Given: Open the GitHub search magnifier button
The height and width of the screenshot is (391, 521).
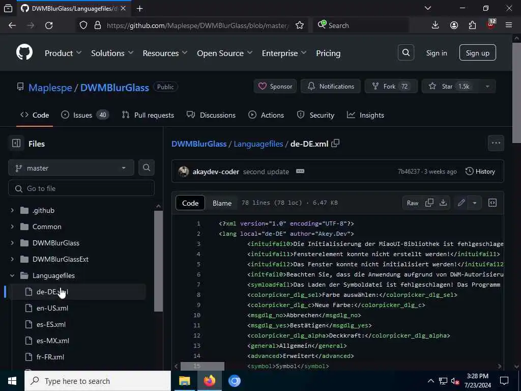Looking at the screenshot, I should [406, 52].
